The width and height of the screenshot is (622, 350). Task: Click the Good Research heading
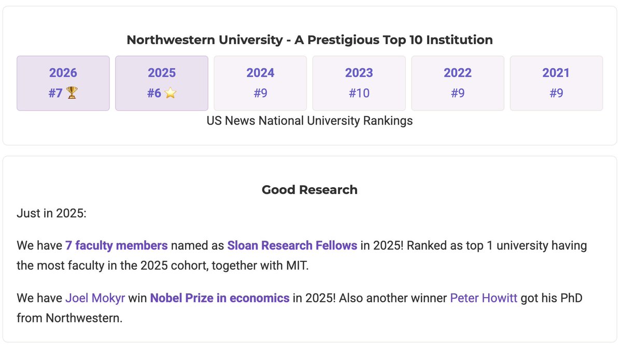[x=309, y=190]
